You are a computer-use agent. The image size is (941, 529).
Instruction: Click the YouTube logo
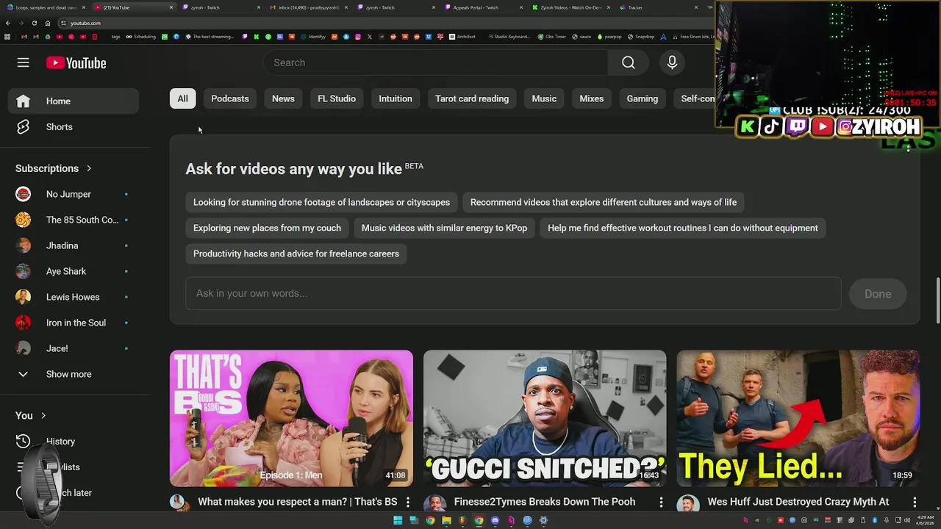[x=76, y=63]
